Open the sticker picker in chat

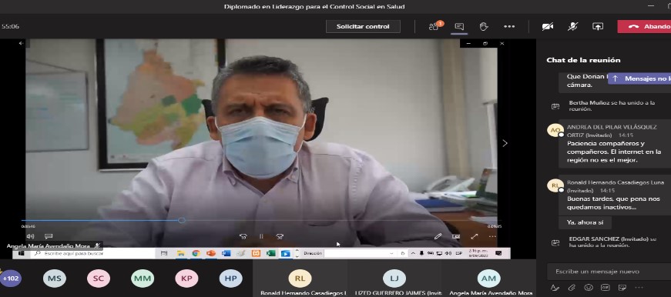click(x=622, y=288)
